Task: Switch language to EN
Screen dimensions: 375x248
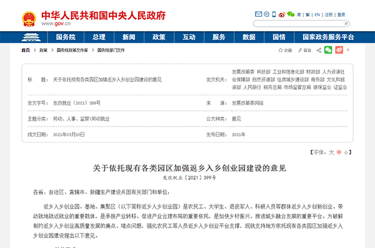Action: pos(317,15)
